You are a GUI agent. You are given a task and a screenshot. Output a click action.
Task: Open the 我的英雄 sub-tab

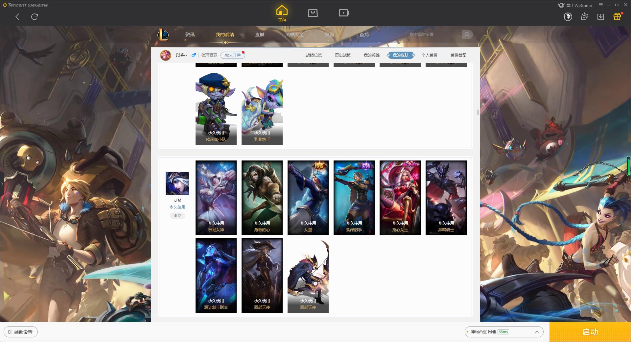pos(372,55)
